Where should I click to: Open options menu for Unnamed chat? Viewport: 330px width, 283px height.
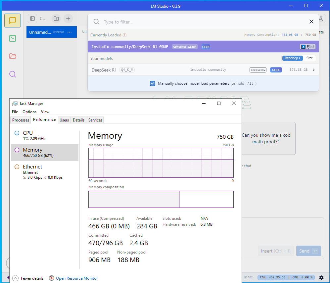click(70, 32)
